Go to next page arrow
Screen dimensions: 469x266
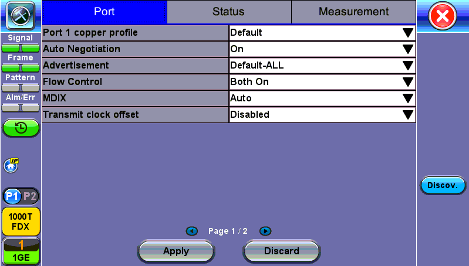[265, 231]
